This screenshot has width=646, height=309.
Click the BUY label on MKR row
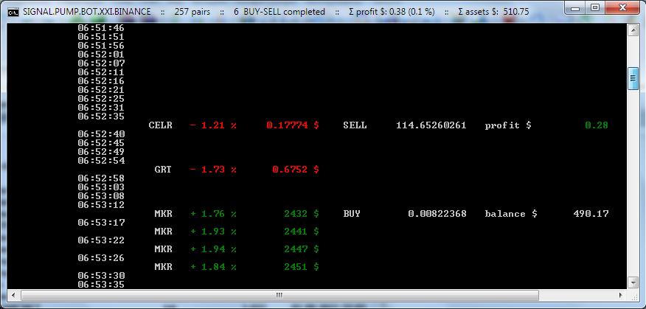[352, 214]
